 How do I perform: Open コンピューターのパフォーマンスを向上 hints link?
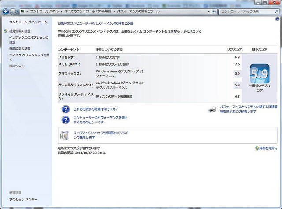pos(100,120)
